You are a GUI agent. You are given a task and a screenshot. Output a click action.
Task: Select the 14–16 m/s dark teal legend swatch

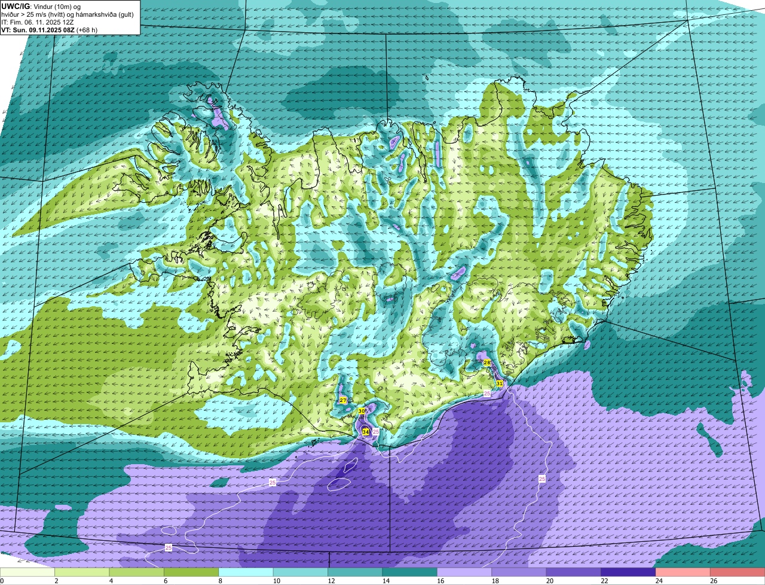tap(410, 572)
